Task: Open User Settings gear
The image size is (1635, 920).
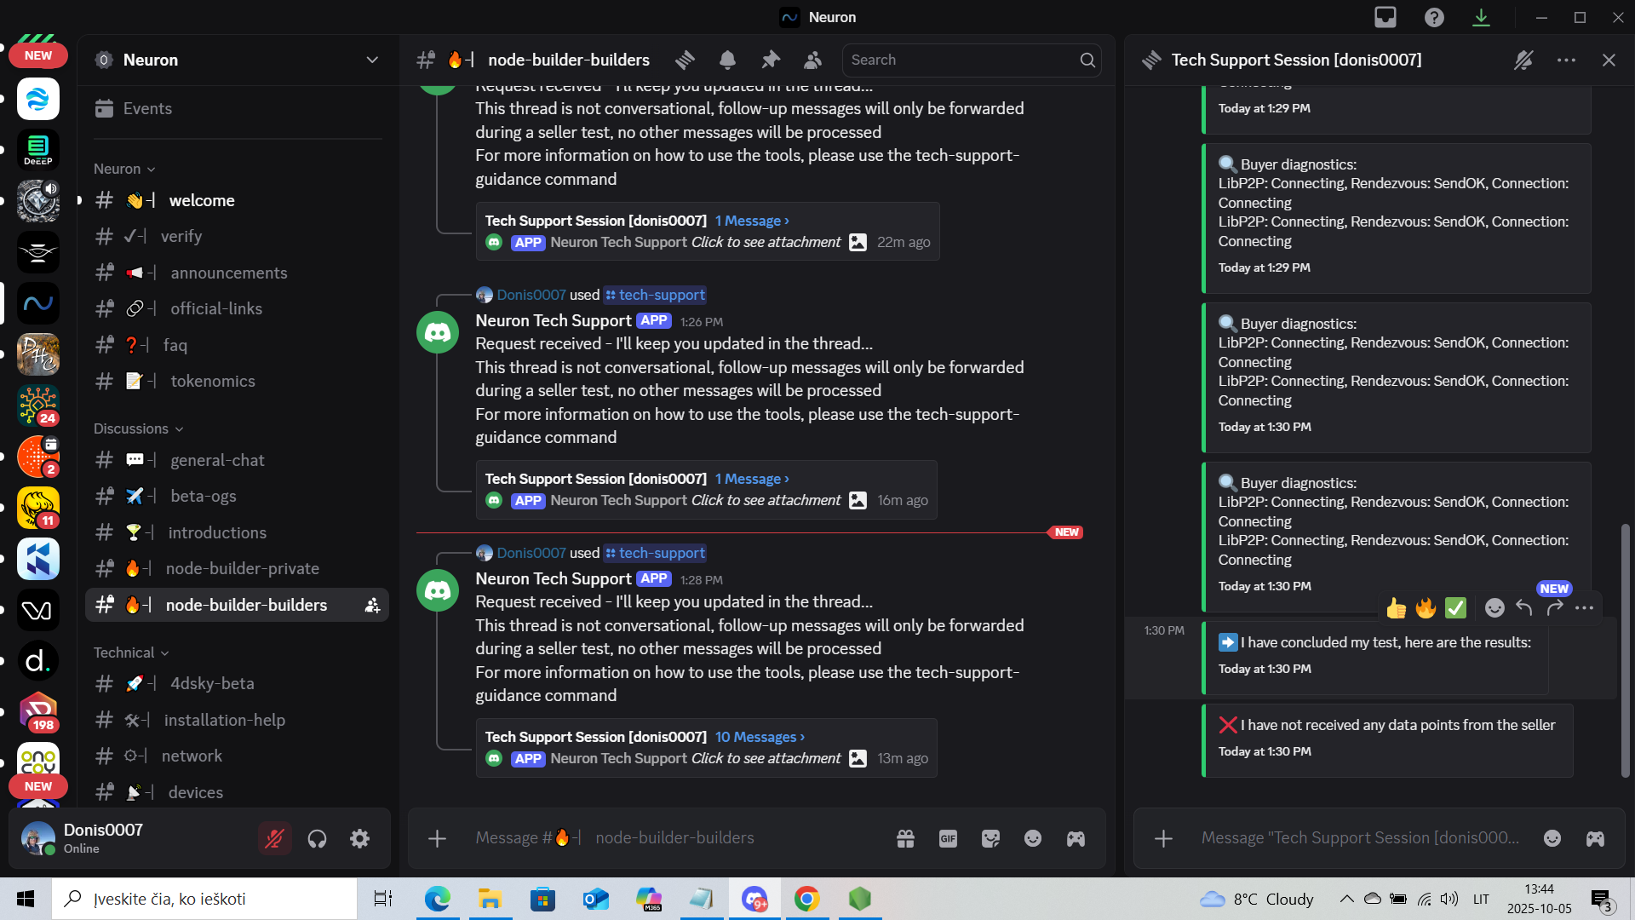Action: coord(359,839)
